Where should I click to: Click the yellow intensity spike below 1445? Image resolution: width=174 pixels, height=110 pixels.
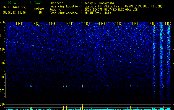click(82, 107)
